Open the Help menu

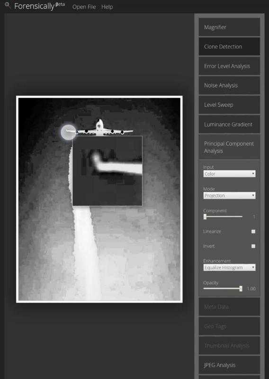point(107,7)
